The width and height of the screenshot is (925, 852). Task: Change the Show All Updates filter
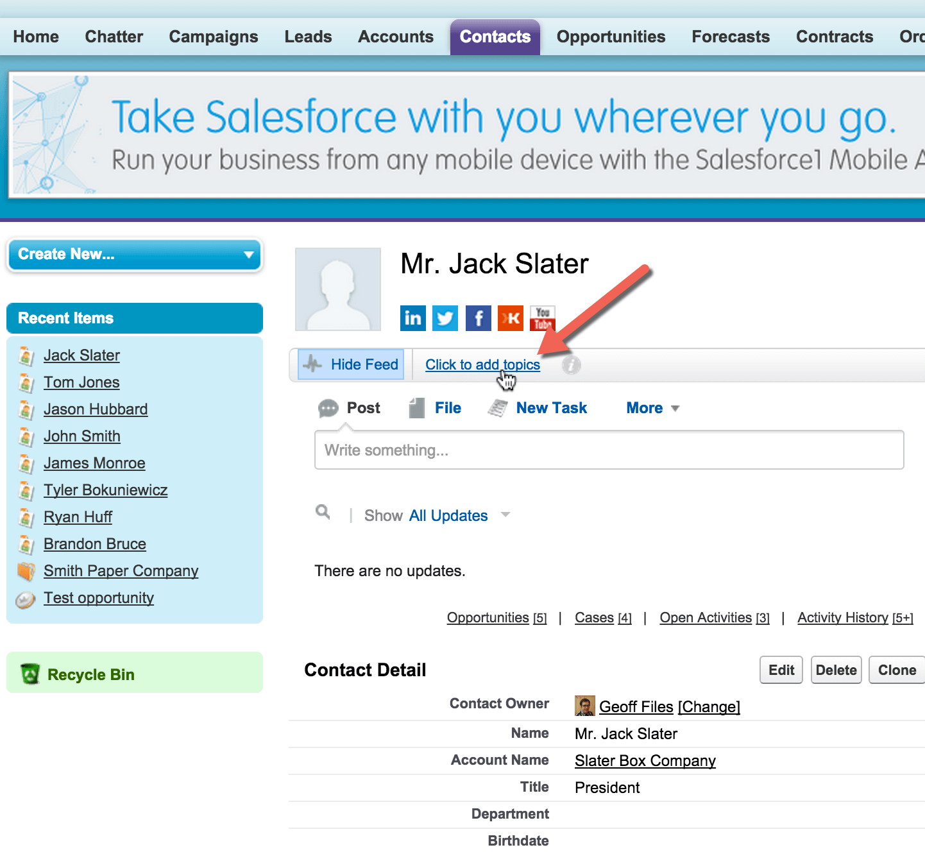coord(448,515)
